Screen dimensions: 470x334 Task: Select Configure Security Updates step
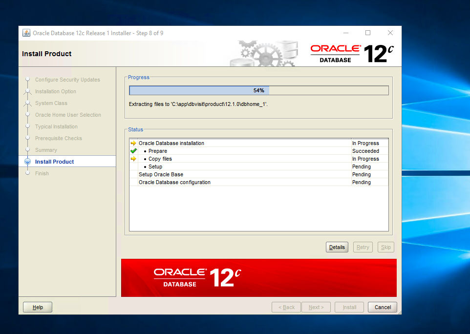(67, 80)
